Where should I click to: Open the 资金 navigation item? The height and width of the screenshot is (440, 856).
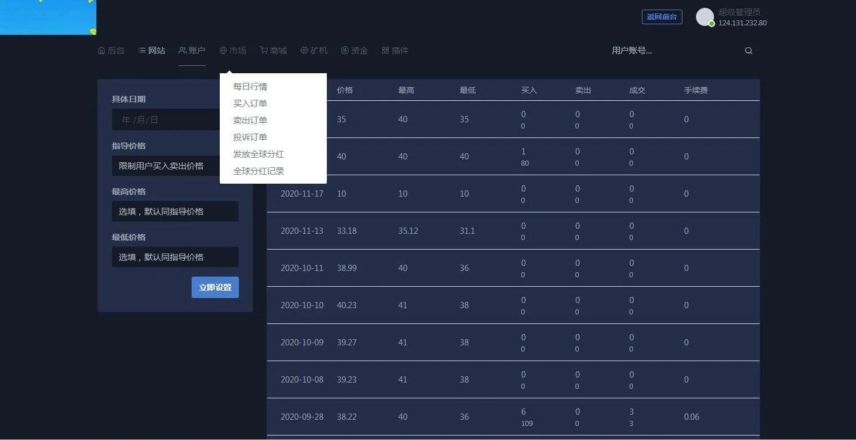coord(354,51)
